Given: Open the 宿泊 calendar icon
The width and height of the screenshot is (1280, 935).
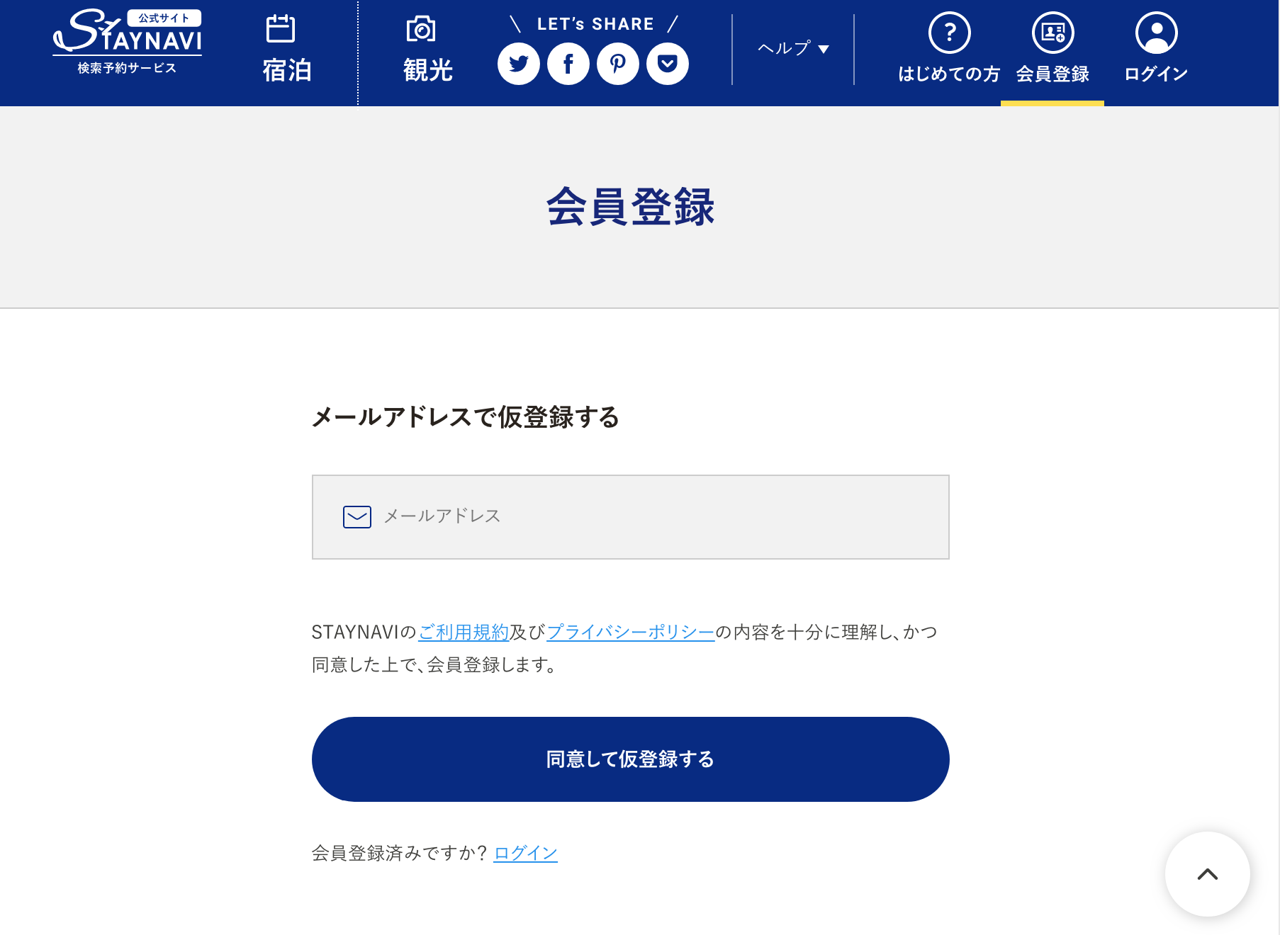Looking at the screenshot, I should tap(281, 29).
